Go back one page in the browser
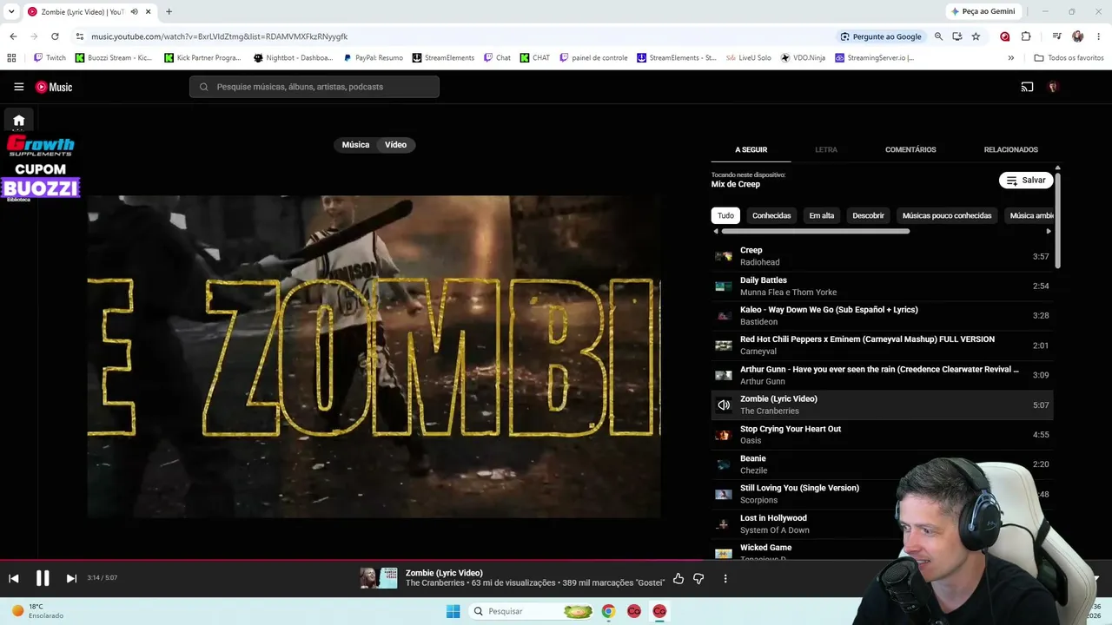Viewport: 1112px width, 625px height. 13,36
